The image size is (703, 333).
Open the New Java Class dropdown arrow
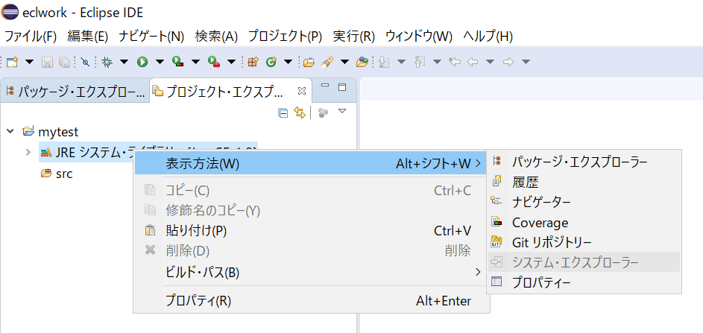point(289,62)
